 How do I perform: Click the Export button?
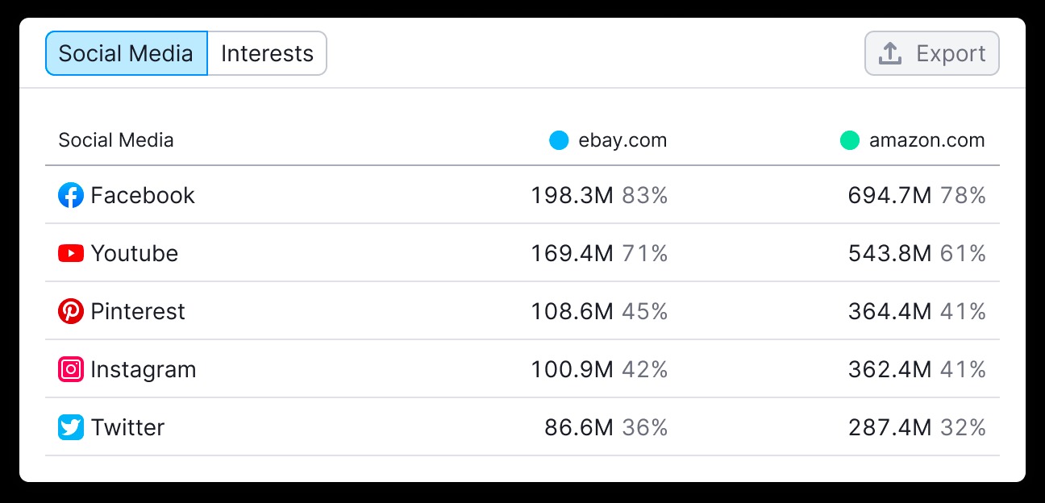(x=932, y=53)
